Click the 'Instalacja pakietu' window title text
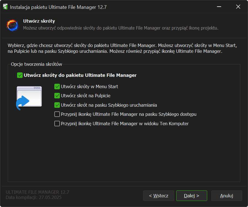This screenshot has height=207, width=248. pos(58,7)
